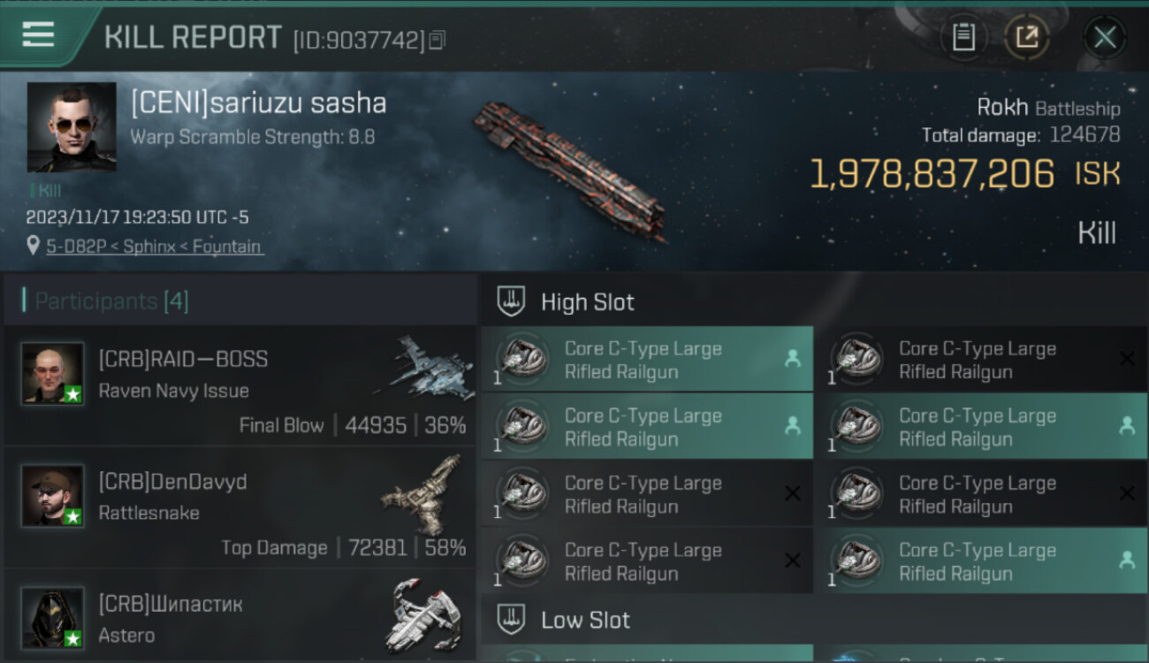Open the 5-D82P < Sphinx < Fountain location link
Image resolution: width=1149 pixels, height=663 pixels.
154,247
